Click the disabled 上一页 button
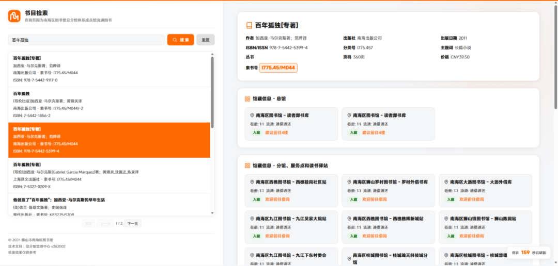The width and height of the screenshot is (558, 266). click(105, 223)
